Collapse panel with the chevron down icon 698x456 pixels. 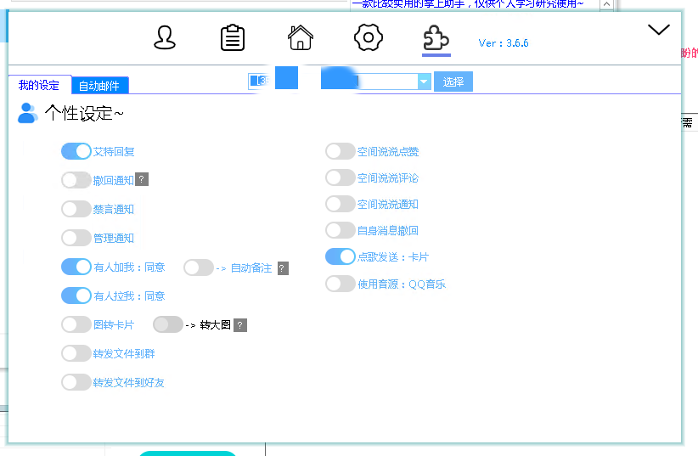point(659,30)
